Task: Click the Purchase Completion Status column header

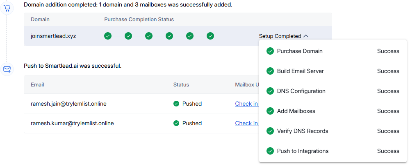Action: point(139,20)
